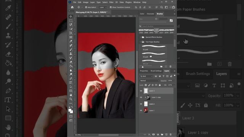Hide Layer 1 with its eye icon
244x137 pixels.
(141, 110)
